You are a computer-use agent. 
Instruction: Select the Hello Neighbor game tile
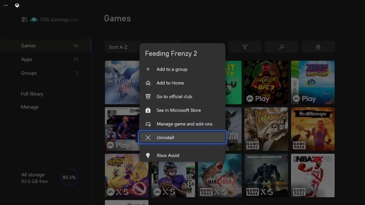313,129
